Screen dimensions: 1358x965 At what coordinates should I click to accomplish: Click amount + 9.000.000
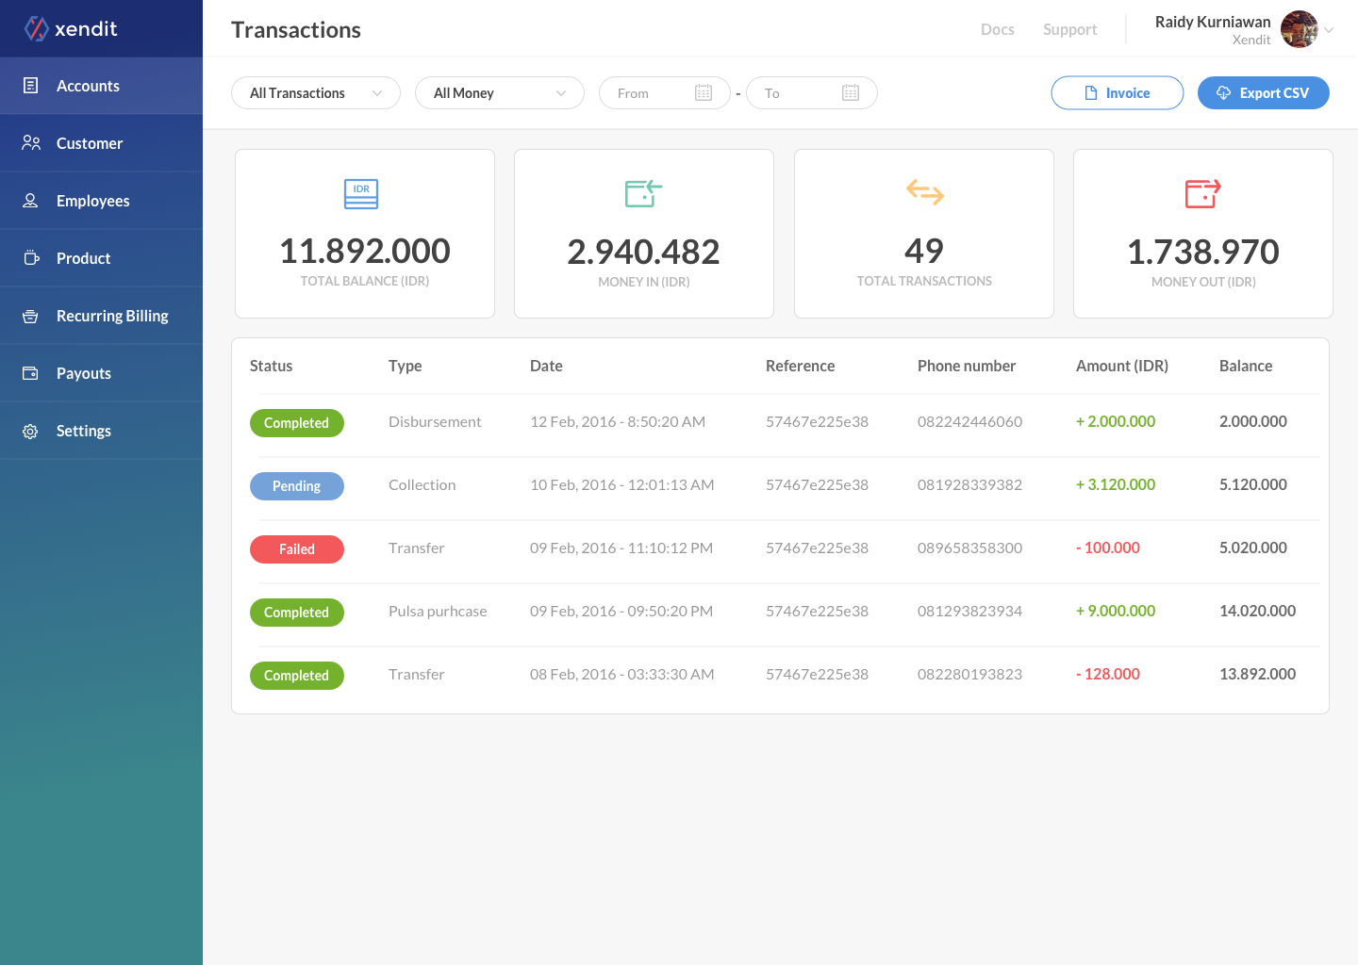[x=1116, y=611]
